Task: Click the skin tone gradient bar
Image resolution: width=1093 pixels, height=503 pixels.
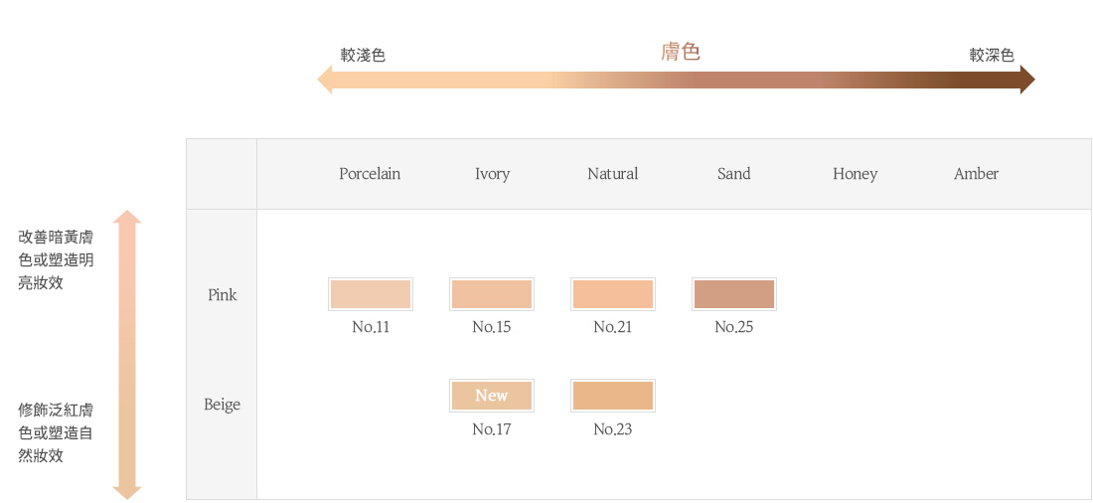Action: tap(676, 81)
